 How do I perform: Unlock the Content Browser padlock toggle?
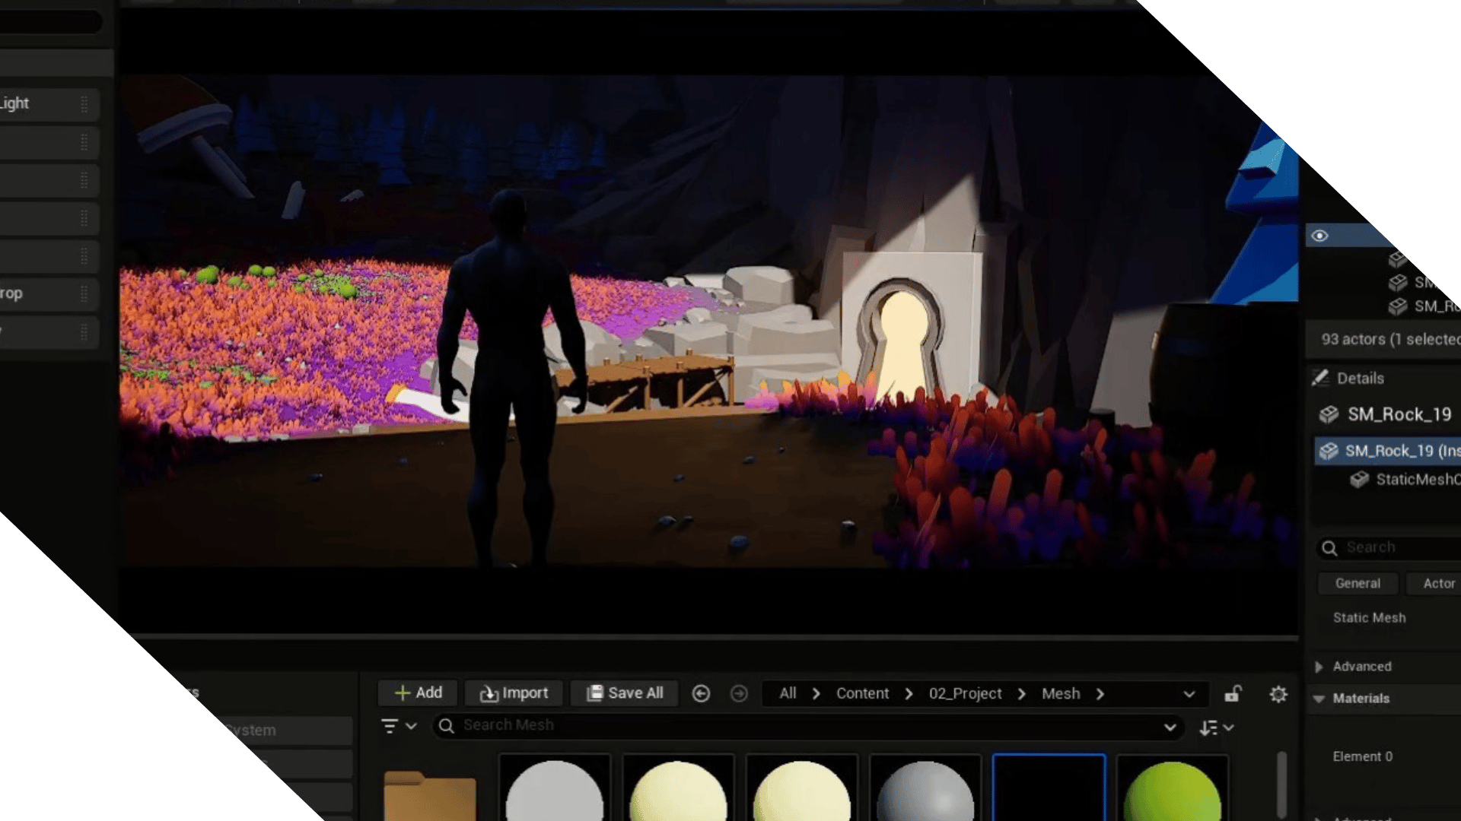1233,694
